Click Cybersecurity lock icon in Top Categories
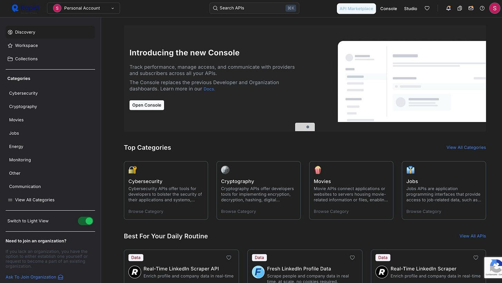The height and width of the screenshot is (283, 502). click(x=132, y=170)
